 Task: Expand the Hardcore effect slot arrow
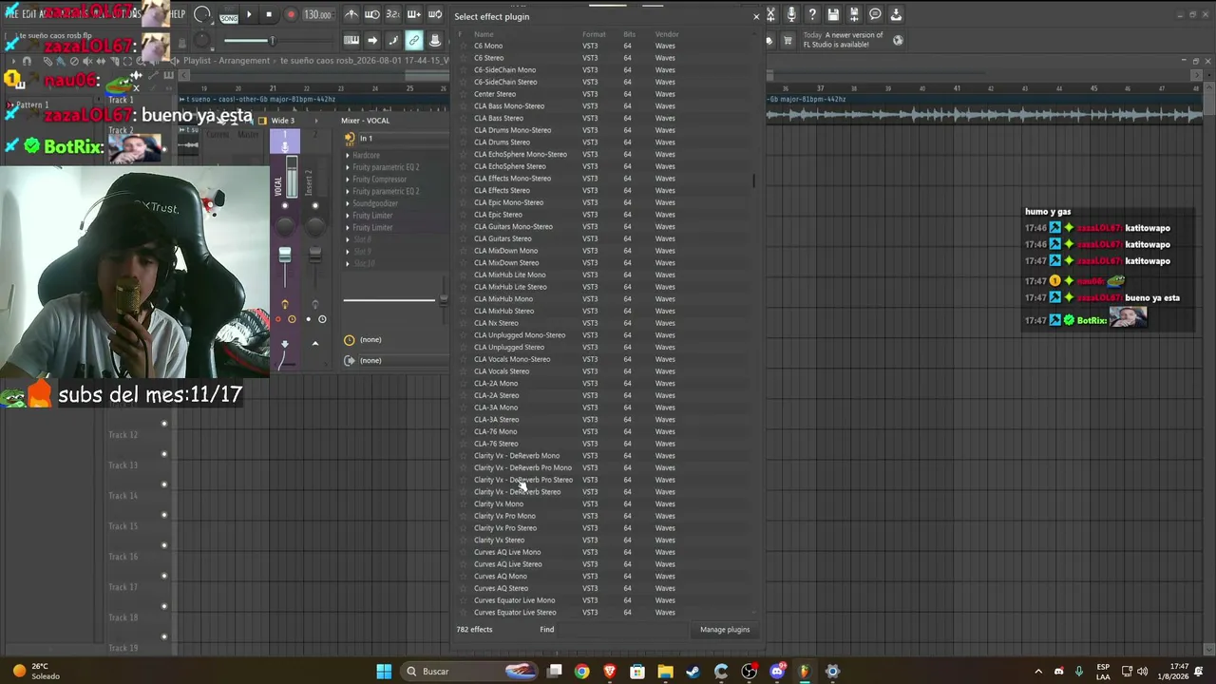click(x=348, y=155)
